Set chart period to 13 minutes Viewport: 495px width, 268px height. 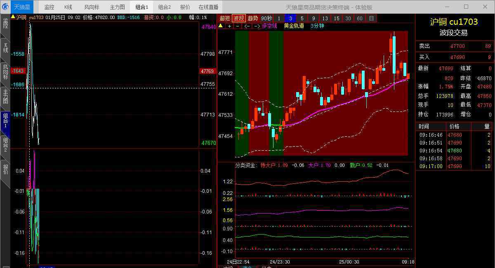[325, 18]
